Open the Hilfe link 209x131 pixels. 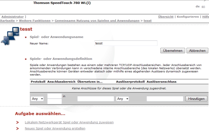coord(205,17)
